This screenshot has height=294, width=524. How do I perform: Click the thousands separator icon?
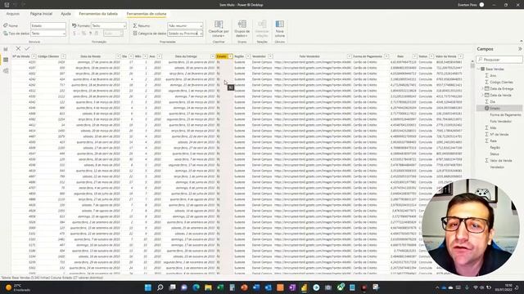pos(90,33)
